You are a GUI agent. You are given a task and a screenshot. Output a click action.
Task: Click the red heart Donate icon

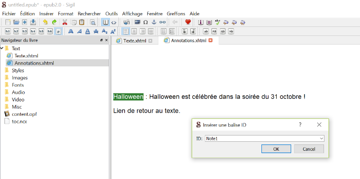(188, 22)
